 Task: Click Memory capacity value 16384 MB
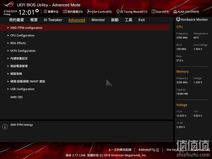click(x=182, y=94)
